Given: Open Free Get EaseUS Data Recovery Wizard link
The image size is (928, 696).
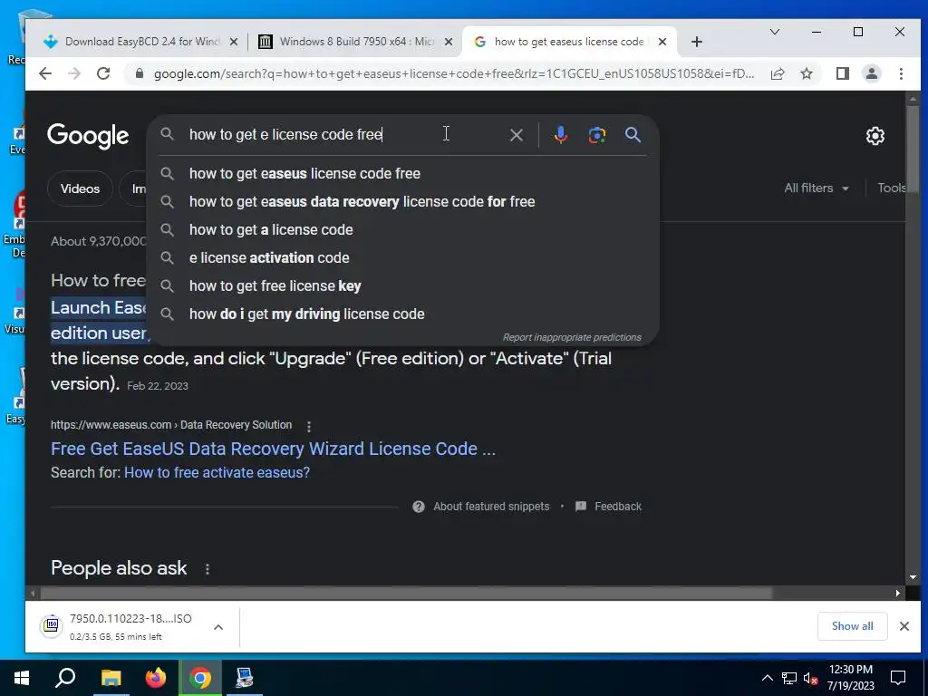Looking at the screenshot, I should point(273,449).
